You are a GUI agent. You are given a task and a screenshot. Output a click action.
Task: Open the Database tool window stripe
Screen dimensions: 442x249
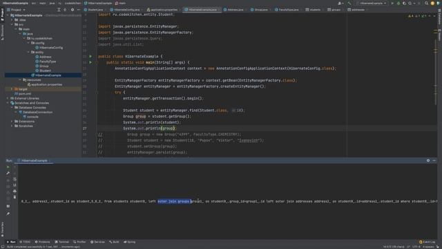click(439, 17)
